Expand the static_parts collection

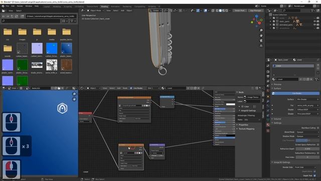(x=270, y=21)
